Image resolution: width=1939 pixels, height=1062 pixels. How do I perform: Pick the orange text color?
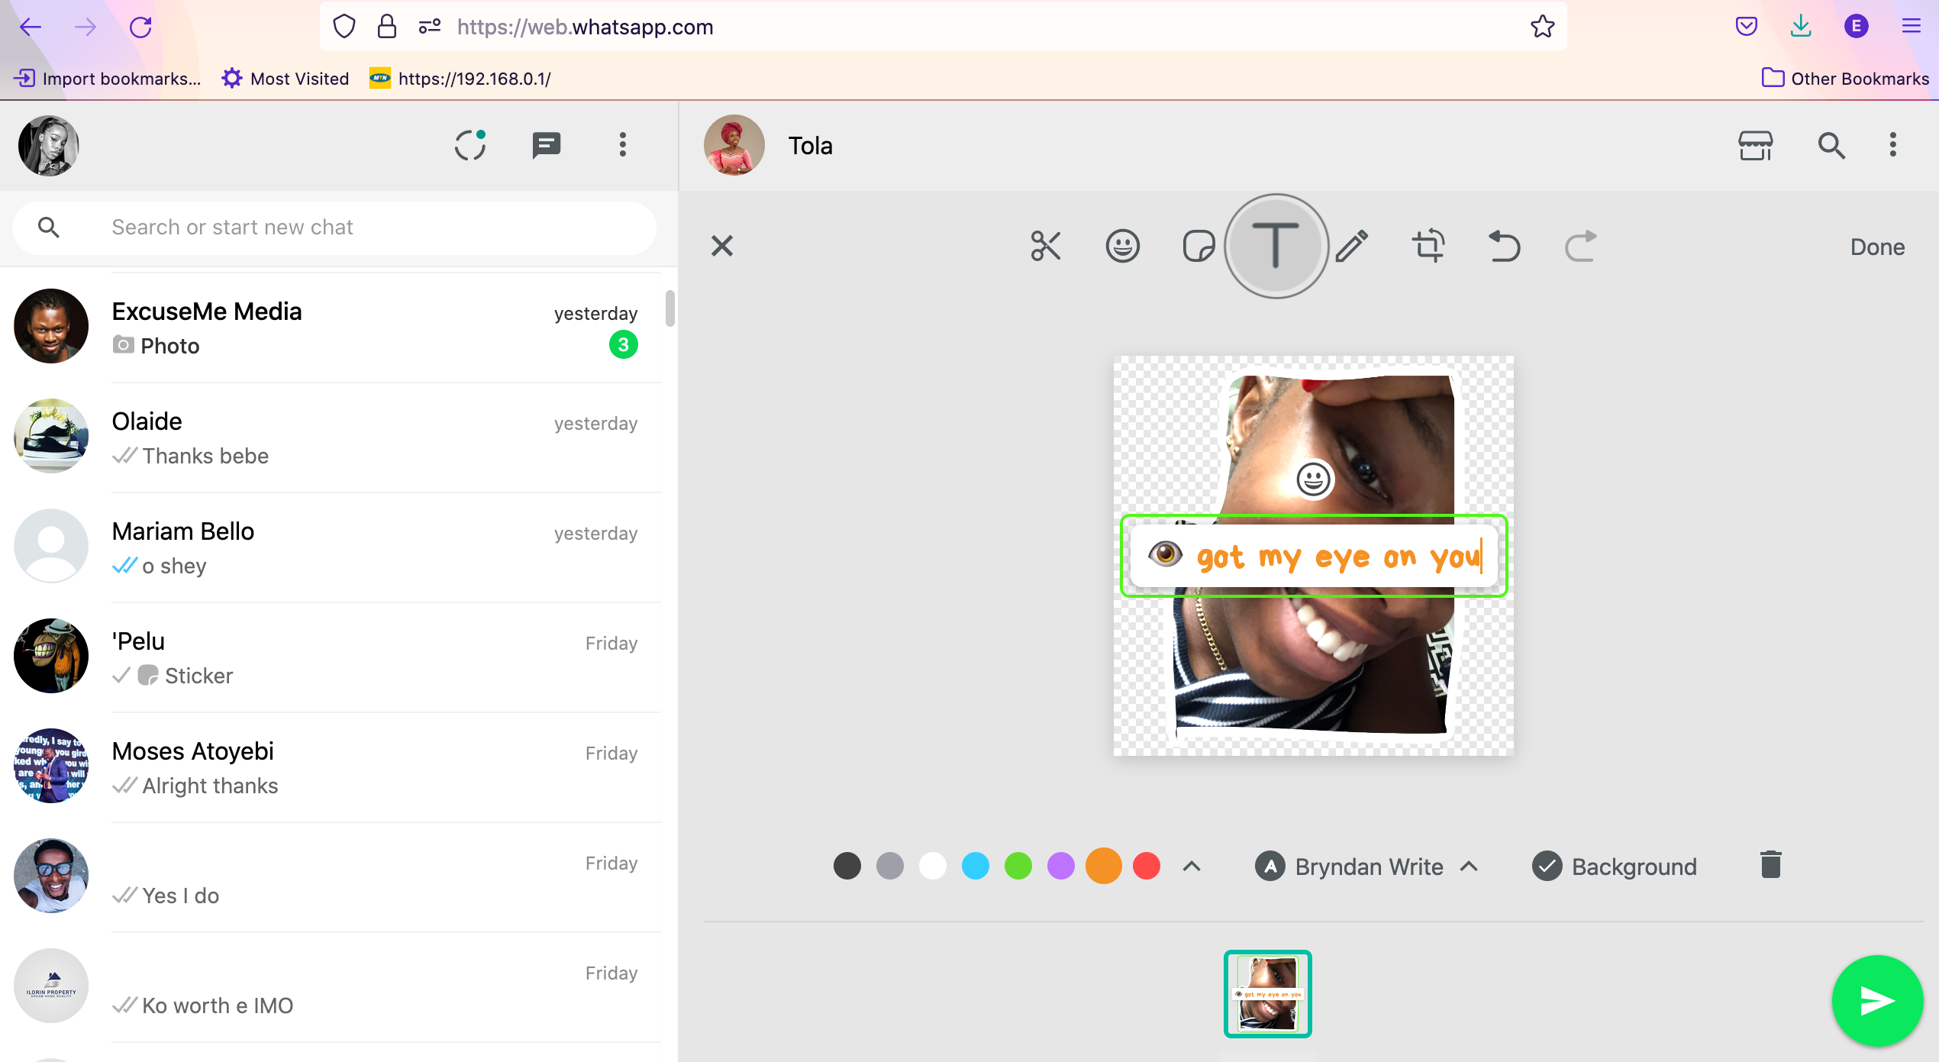1104,866
